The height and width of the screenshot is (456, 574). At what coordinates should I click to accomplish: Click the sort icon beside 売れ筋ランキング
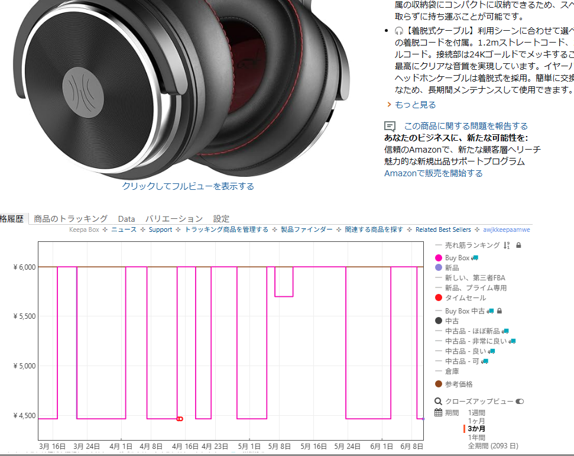507,245
